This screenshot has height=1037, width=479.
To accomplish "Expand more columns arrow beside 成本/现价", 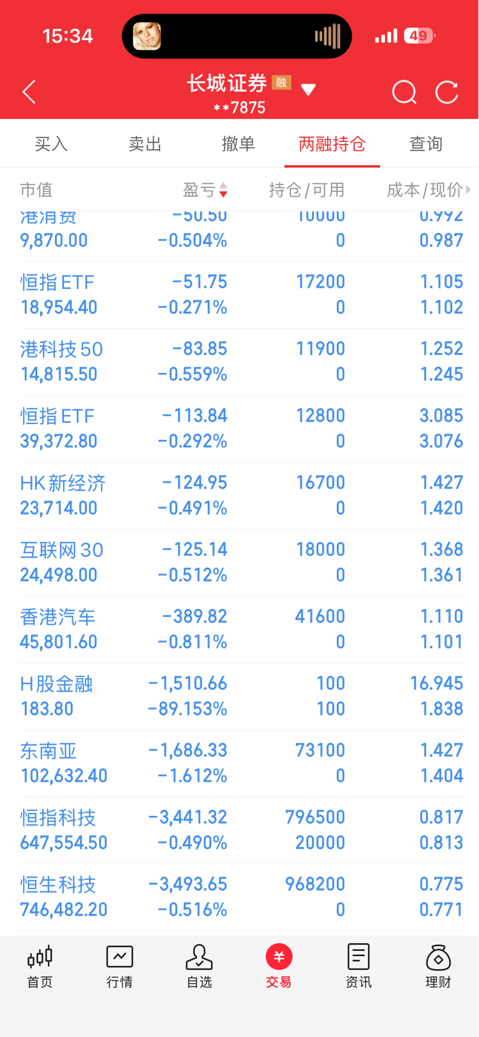I will point(468,189).
